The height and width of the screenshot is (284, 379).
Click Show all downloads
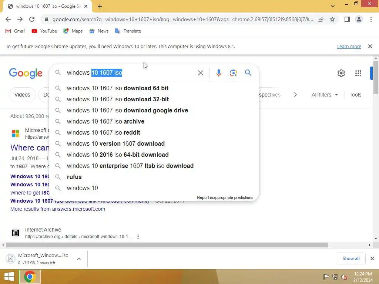pos(351,258)
